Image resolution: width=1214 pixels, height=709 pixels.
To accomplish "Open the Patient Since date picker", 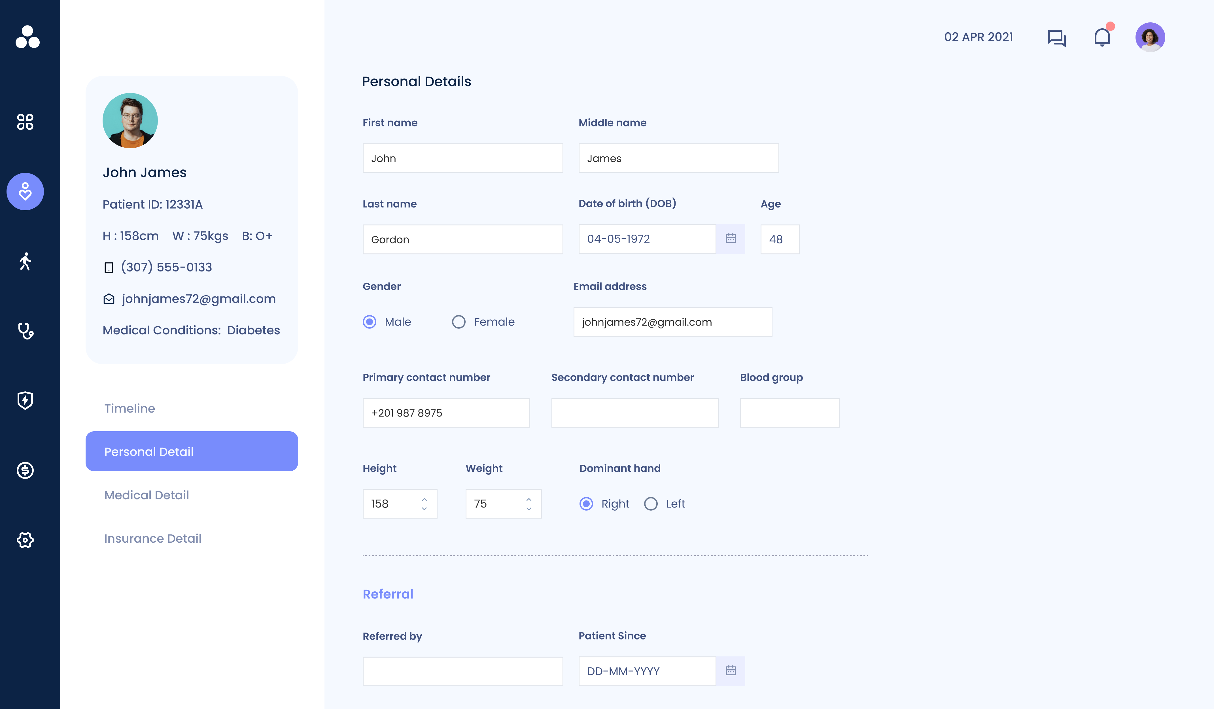I will [731, 670].
